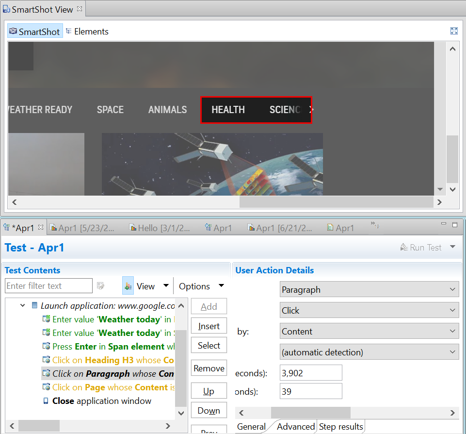The height and width of the screenshot is (434, 466).
Task: Click the Press Enter step icon
Action: (46, 347)
